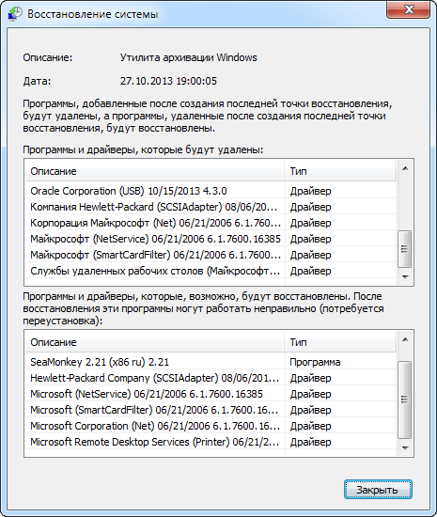Click up arrow of the removed-programs list scrollbar
Image resolution: width=437 pixels, height=517 pixels.
405,168
